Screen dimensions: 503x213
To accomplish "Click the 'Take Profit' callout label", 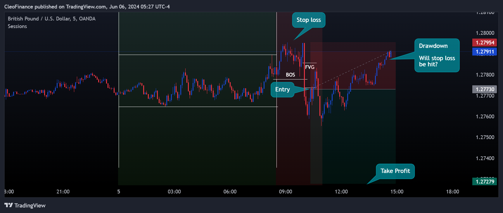I will click(x=395, y=171).
